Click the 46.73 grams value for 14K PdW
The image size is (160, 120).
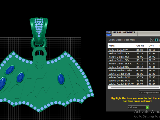tap(140, 84)
